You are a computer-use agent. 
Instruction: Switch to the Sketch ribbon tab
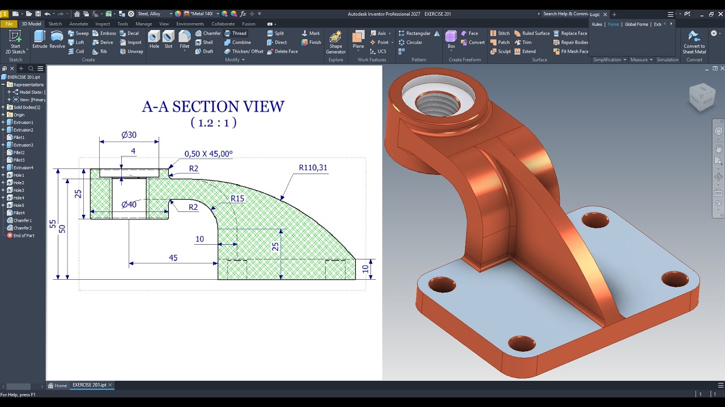point(56,24)
